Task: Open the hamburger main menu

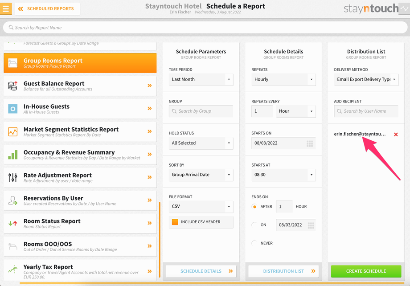Action: point(6,8)
